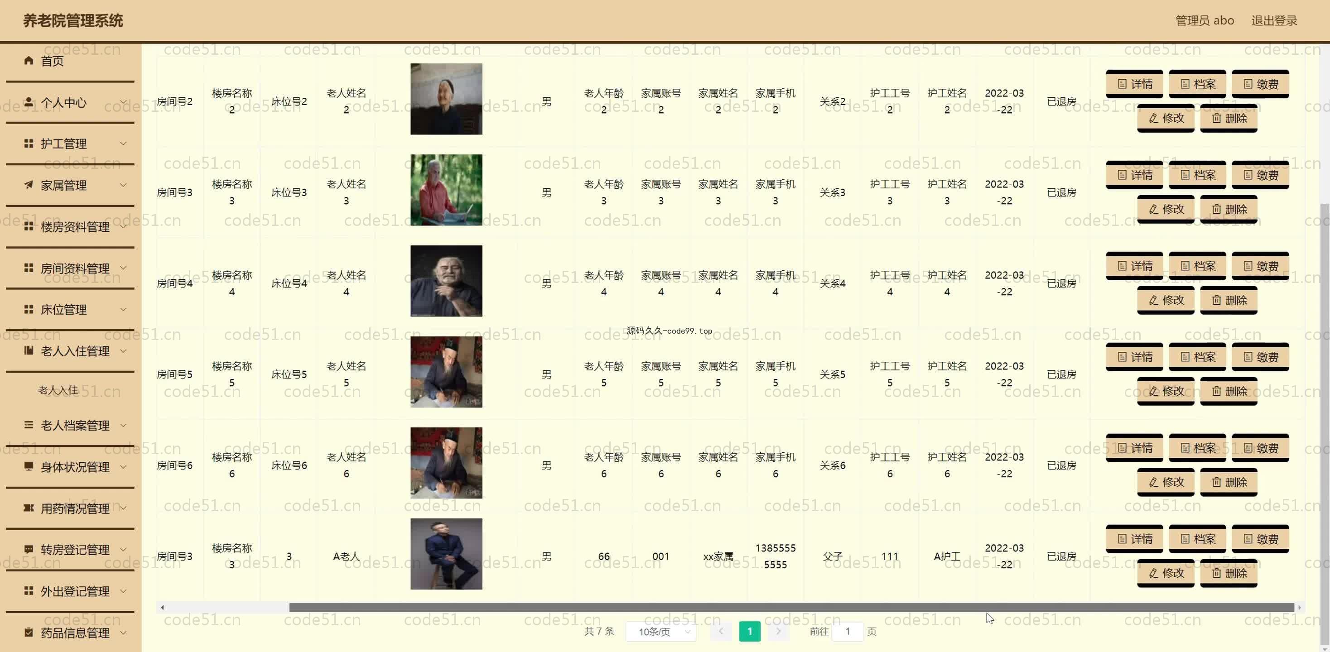Open the 外出登记管理 menu
Image resolution: width=1330 pixels, height=652 pixels.
[70, 590]
